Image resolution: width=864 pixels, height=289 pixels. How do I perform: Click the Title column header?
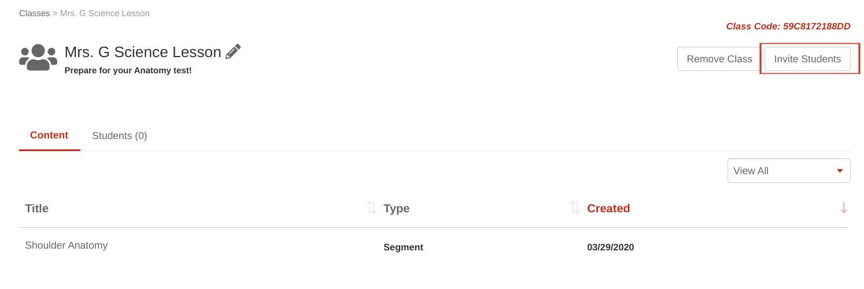point(36,208)
